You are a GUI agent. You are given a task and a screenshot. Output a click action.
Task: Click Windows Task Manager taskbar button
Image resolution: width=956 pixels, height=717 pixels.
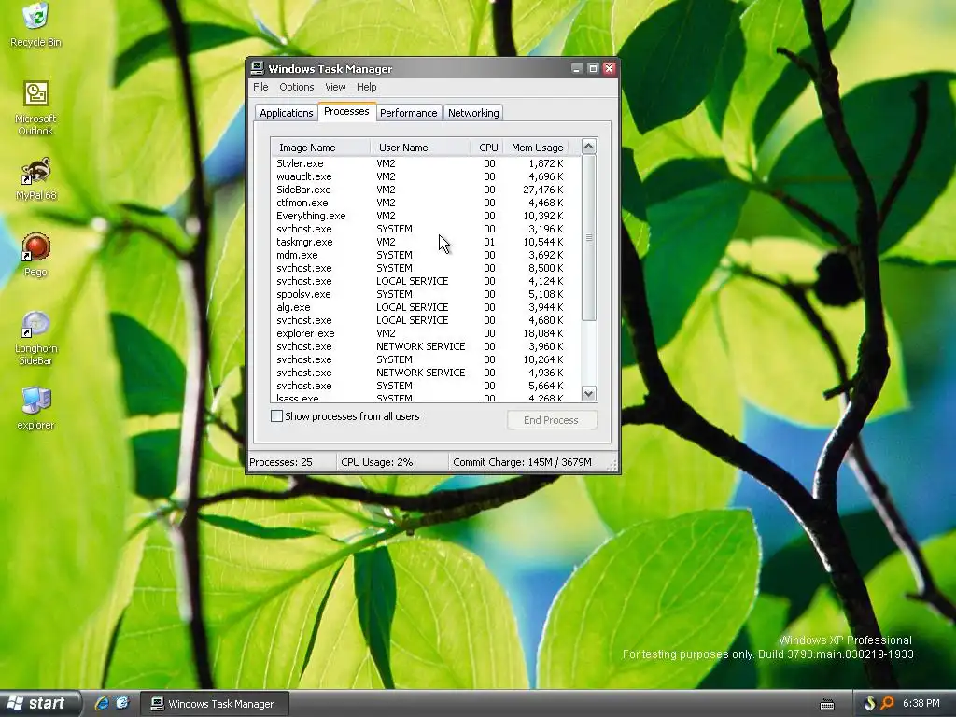coord(215,704)
